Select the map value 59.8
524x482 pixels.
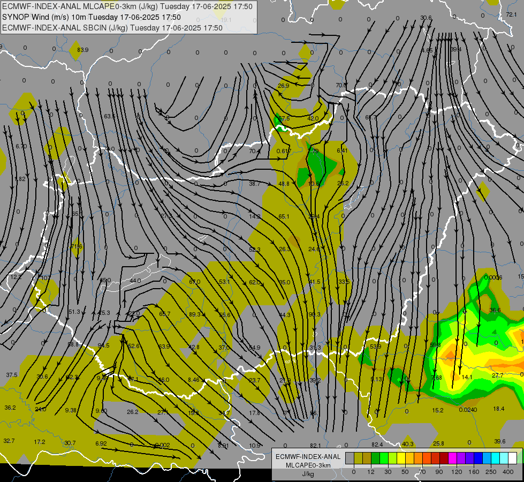(x=435, y=345)
